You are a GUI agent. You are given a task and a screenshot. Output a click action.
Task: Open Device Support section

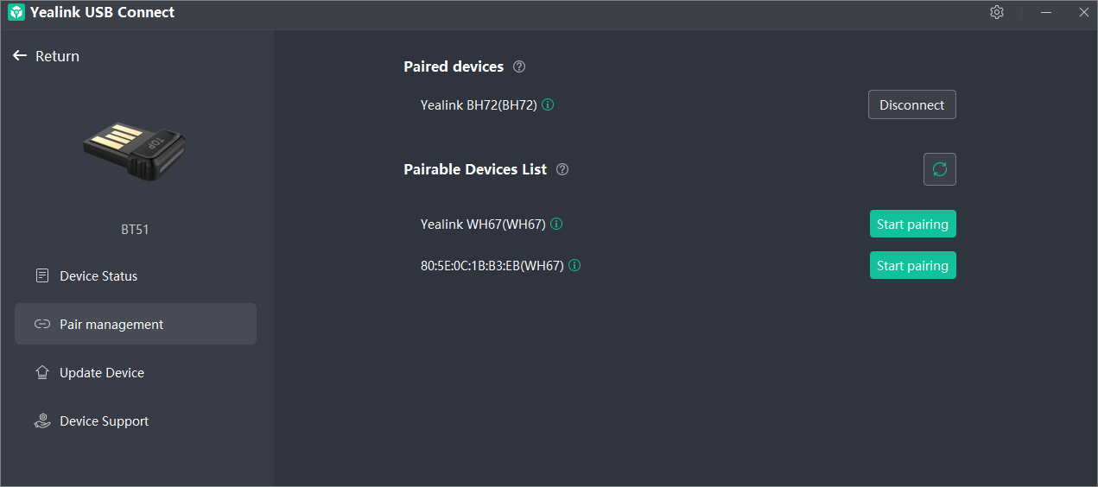point(104,421)
